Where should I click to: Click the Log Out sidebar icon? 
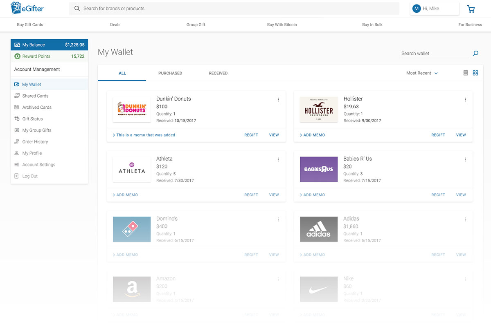click(17, 176)
